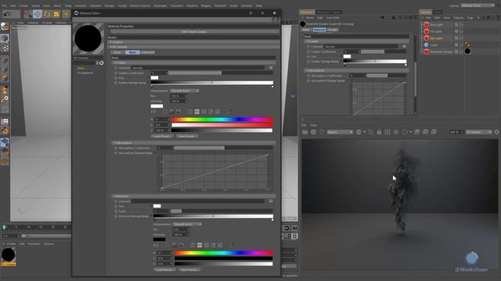The image size is (501, 281).
Task: Open the Assignment page in Material Editor
Action: 85,73
